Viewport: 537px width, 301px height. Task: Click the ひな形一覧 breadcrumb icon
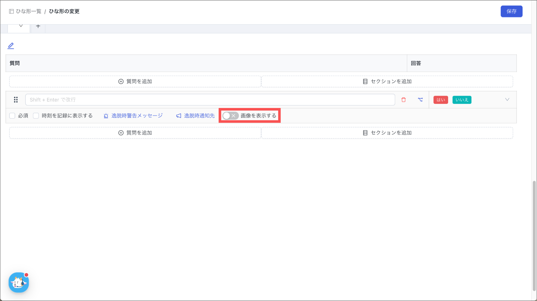(11, 11)
